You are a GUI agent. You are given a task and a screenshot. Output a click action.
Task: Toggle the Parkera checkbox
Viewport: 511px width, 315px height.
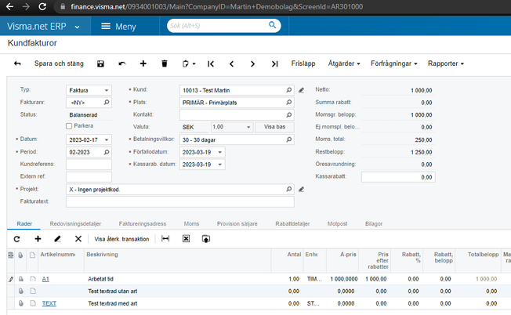click(x=70, y=125)
